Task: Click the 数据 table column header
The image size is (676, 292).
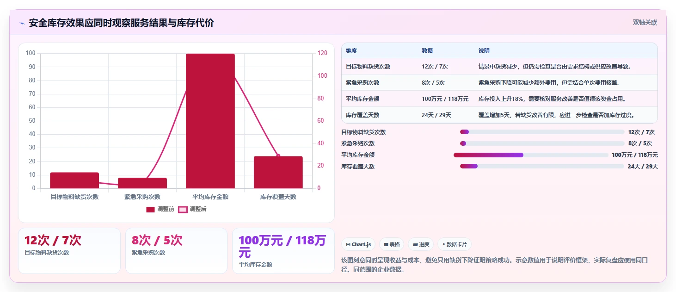Action: coord(427,51)
